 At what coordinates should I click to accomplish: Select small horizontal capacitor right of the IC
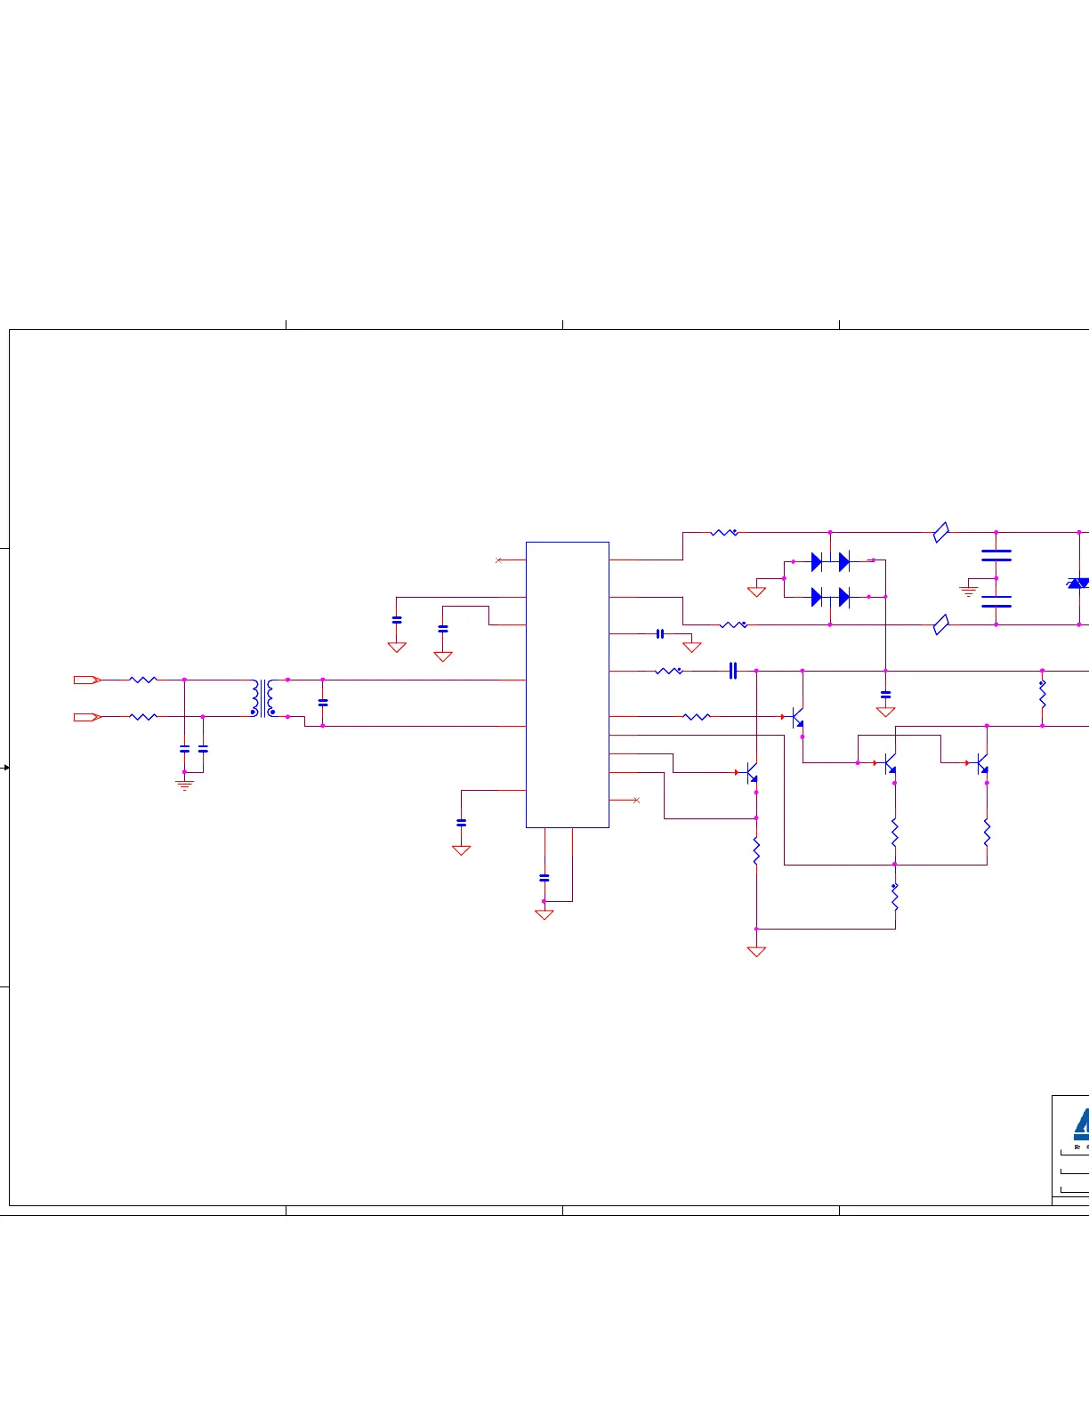click(660, 634)
